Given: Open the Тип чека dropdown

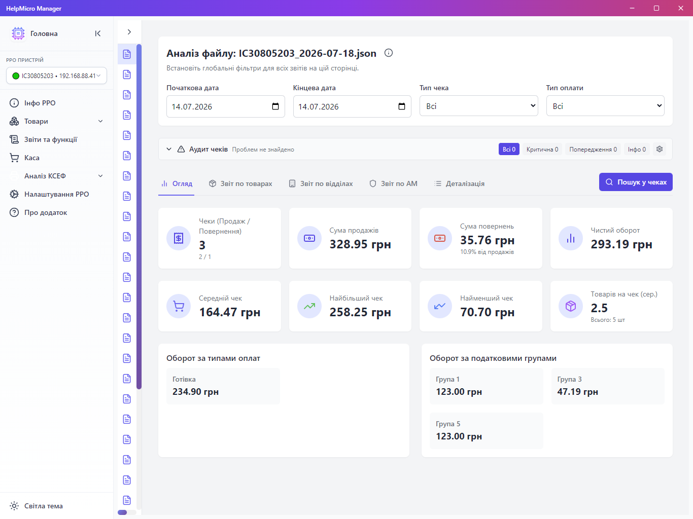Looking at the screenshot, I should pos(479,106).
